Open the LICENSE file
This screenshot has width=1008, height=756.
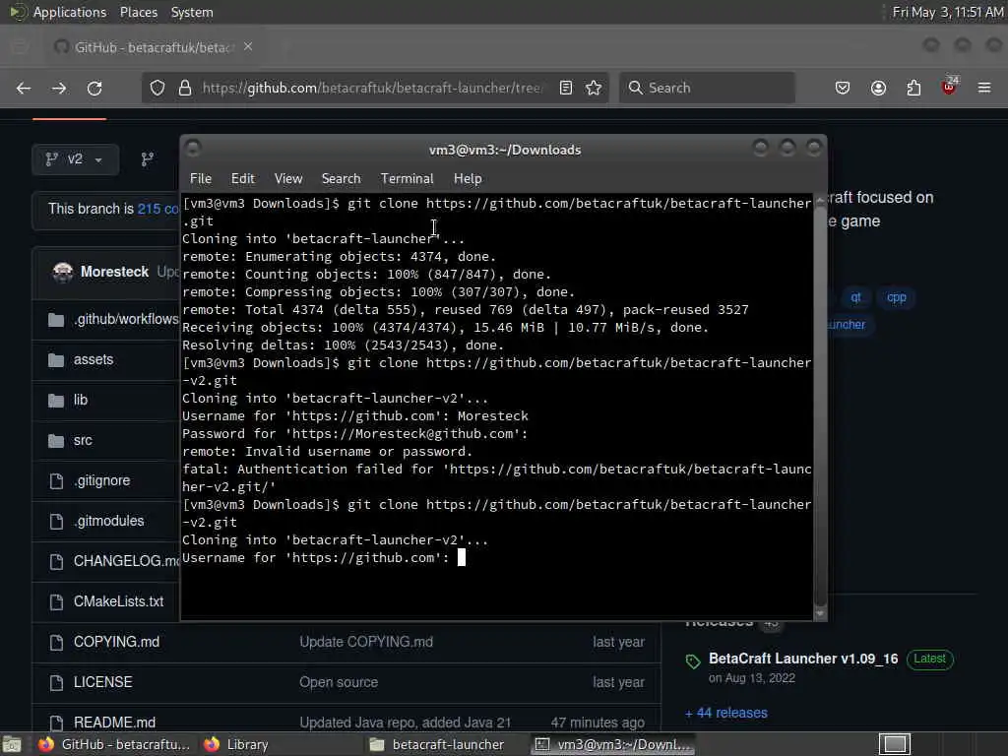pos(102,683)
